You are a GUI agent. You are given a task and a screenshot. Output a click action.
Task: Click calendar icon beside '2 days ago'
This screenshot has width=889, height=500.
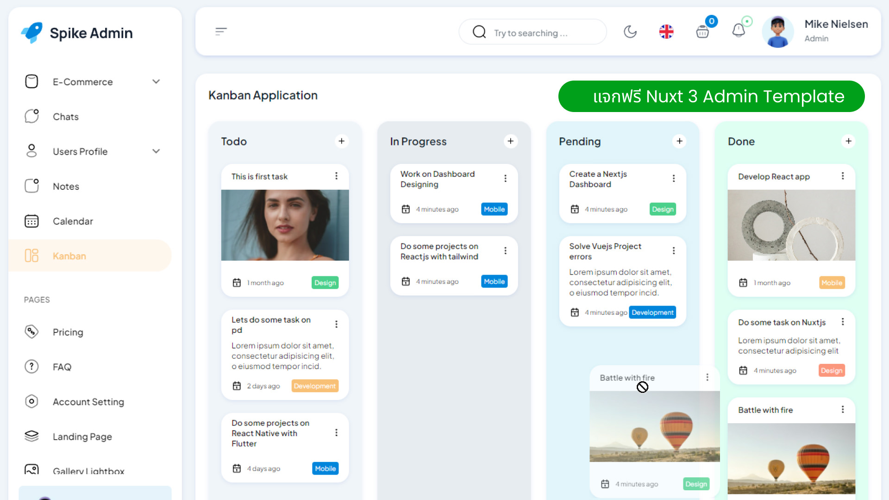pos(237,386)
